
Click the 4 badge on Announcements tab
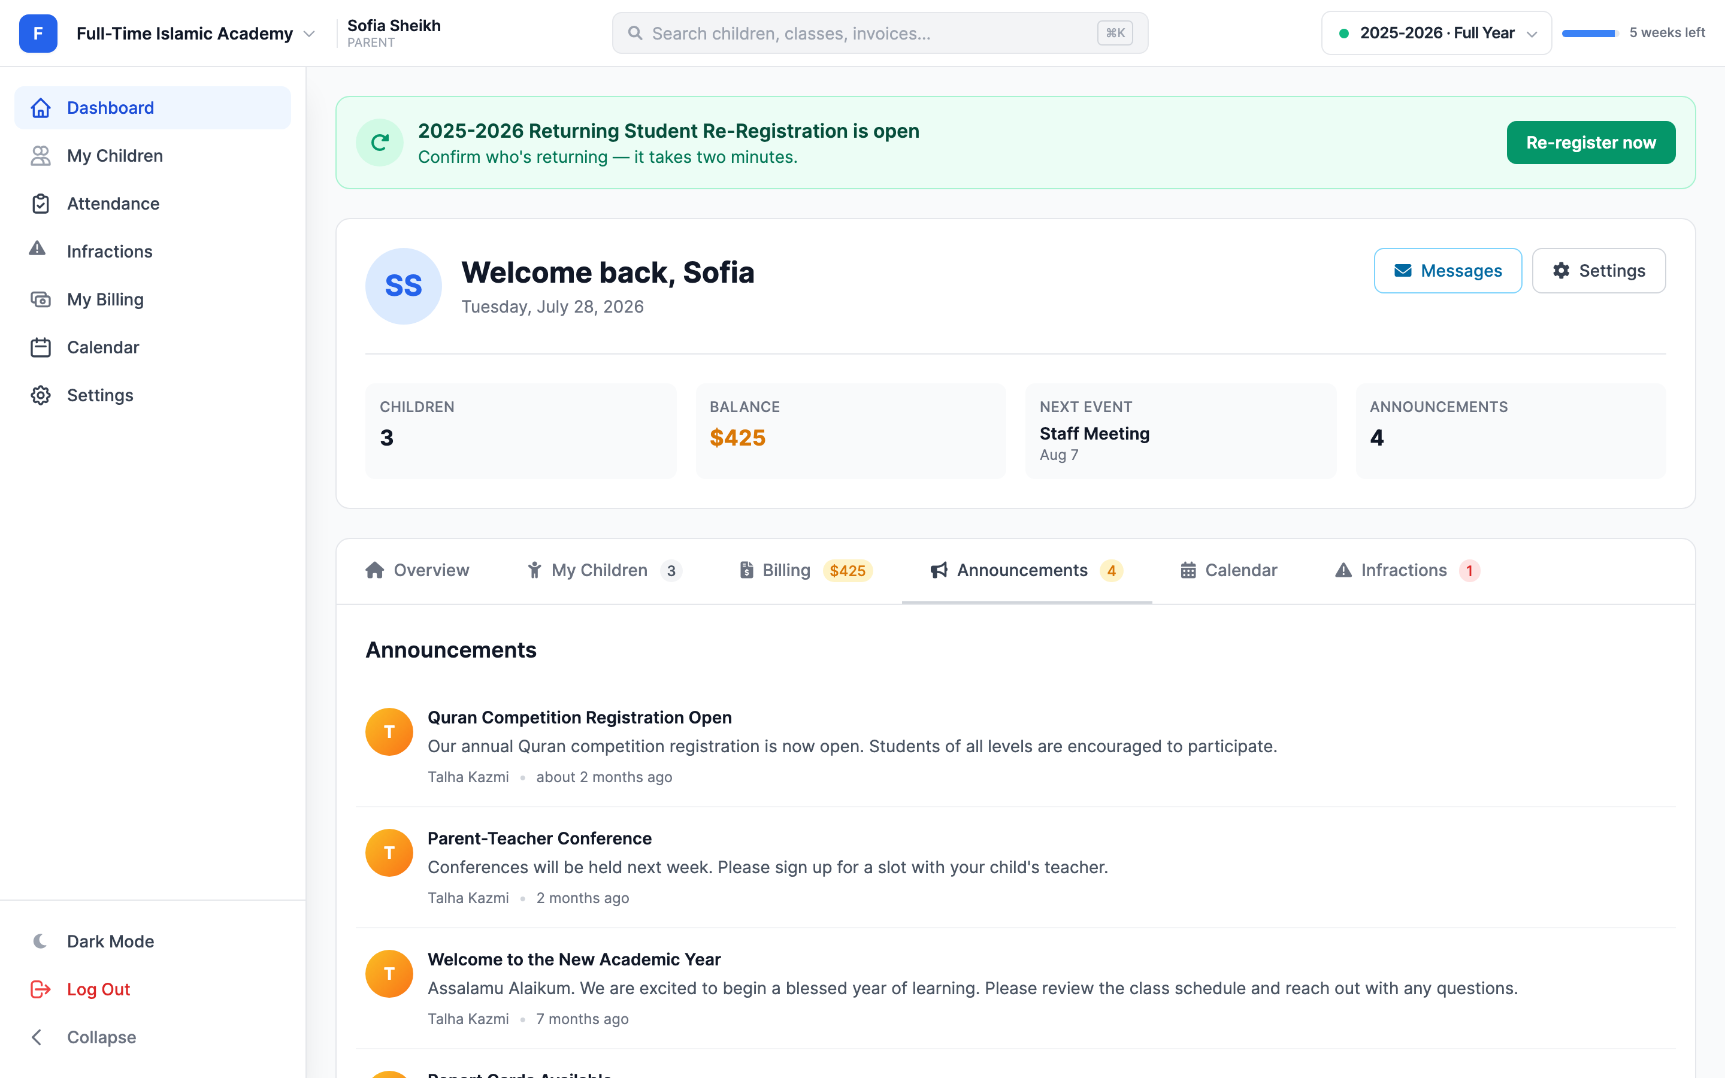(x=1111, y=571)
